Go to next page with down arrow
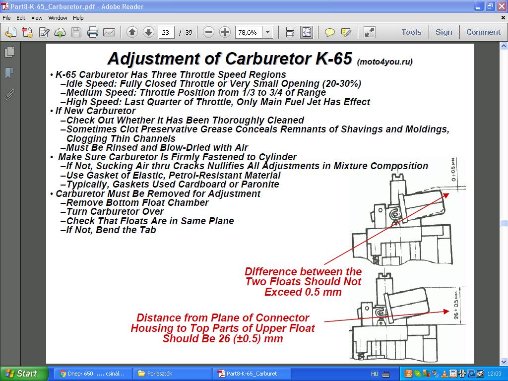The image size is (508, 381). point(148,32)
